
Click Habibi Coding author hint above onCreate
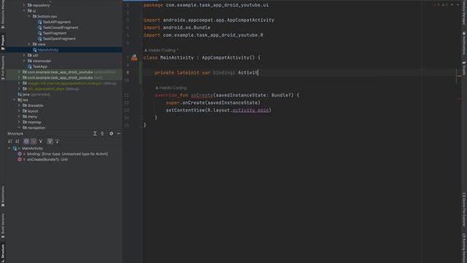coord(171,88)
